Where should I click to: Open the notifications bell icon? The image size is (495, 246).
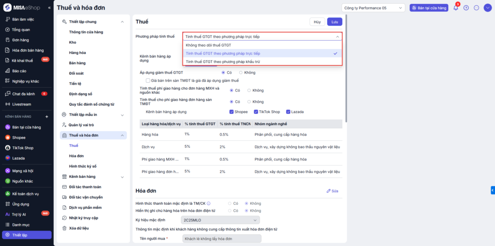(x=455, y=8)
